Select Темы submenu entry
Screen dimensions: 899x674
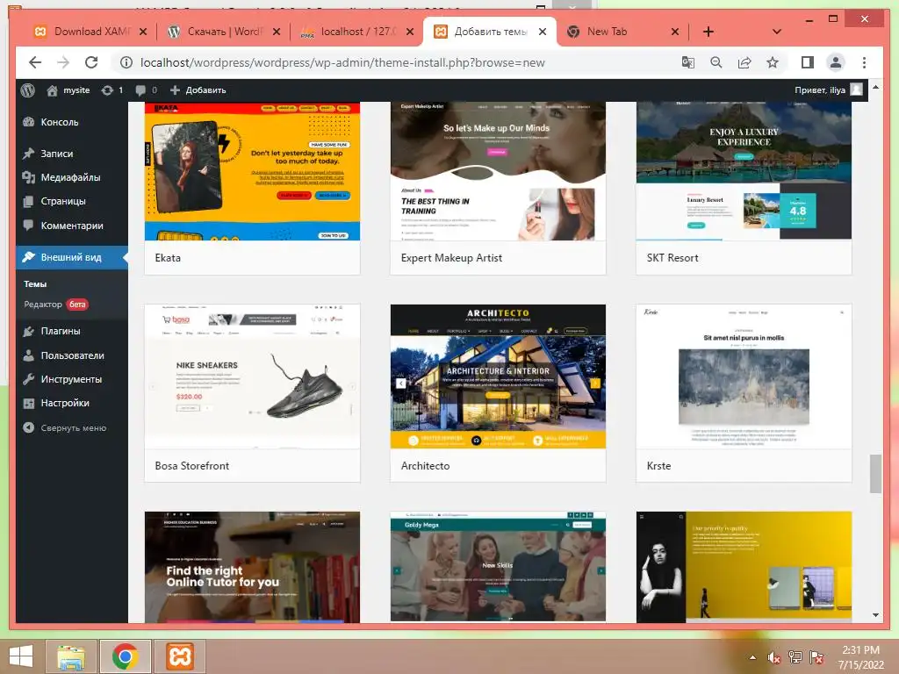pos(35,283)
